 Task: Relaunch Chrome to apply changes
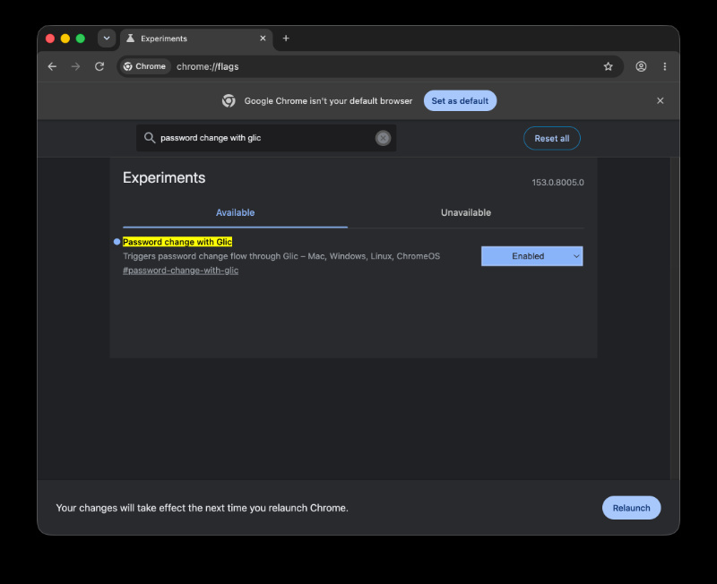[x=631, y=508]
